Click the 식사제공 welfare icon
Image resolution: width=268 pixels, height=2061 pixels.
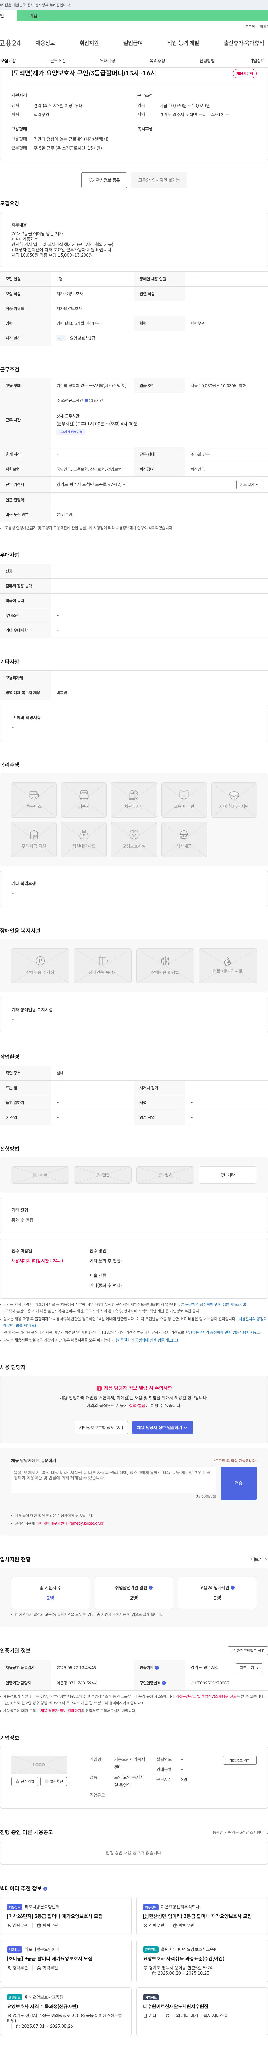184,839
